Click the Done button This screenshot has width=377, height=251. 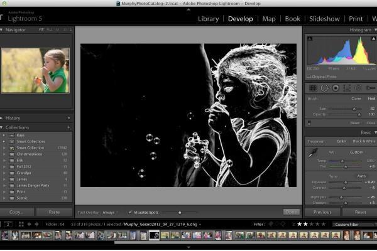pyautogui.click(x=291, y=212)
